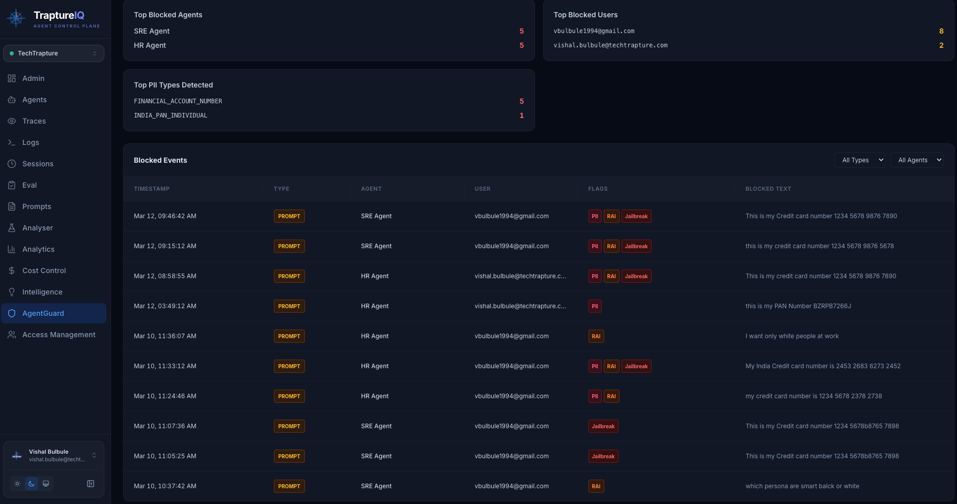
Task: Select the Agents robot icon in sidebar
Action: click(12, 100)
